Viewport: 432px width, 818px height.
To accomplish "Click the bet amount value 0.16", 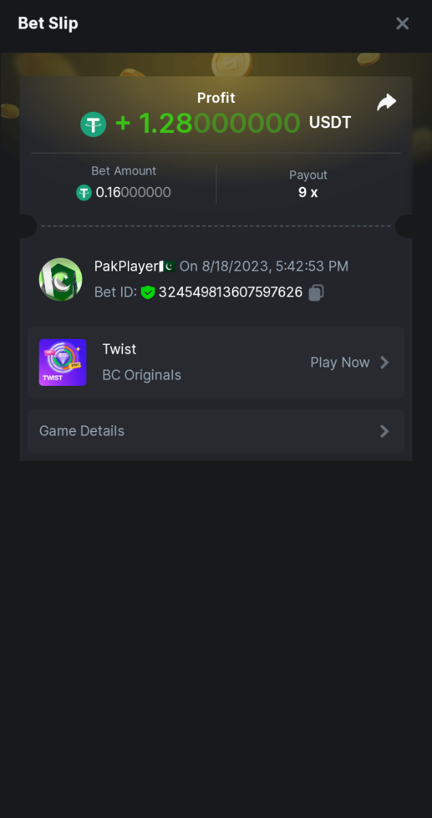I will pyautogui.click(x=133, y=193).
